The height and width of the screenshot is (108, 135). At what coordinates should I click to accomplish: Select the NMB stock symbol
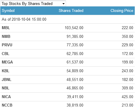[6, 36]
